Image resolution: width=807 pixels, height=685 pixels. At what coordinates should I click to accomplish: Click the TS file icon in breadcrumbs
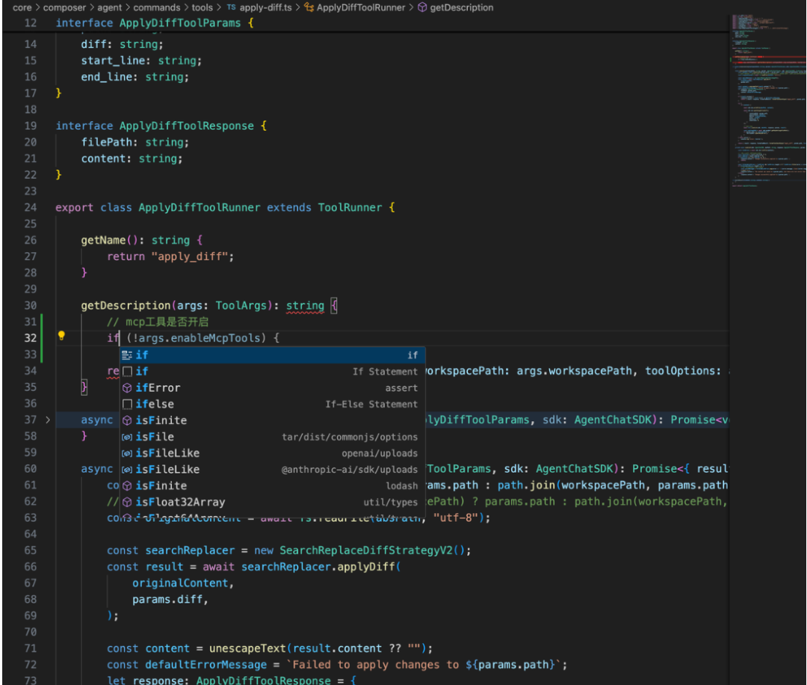tap(232, 7)
